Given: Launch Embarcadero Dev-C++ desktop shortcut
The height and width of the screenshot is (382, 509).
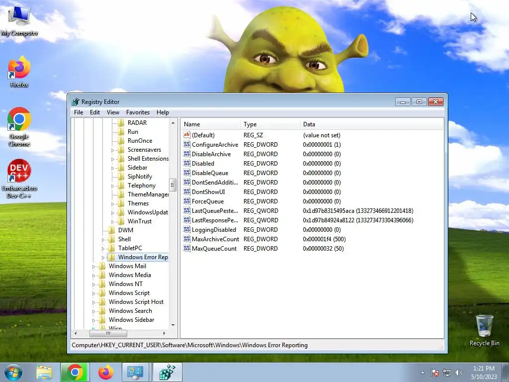Looking at the screenshot, I should point(19,179).
